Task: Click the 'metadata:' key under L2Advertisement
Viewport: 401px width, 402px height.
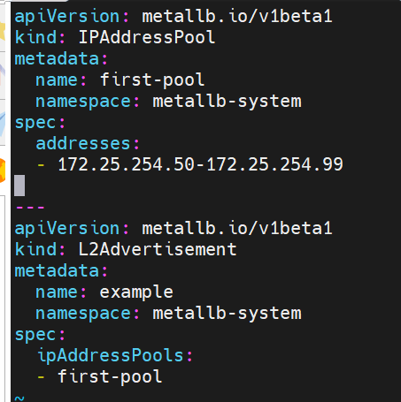Action: pyautogui.click(x=61, y=270)
